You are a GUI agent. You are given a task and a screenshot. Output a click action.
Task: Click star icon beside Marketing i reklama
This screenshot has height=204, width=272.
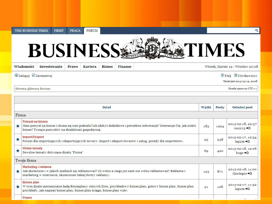[x=18, y=172]
